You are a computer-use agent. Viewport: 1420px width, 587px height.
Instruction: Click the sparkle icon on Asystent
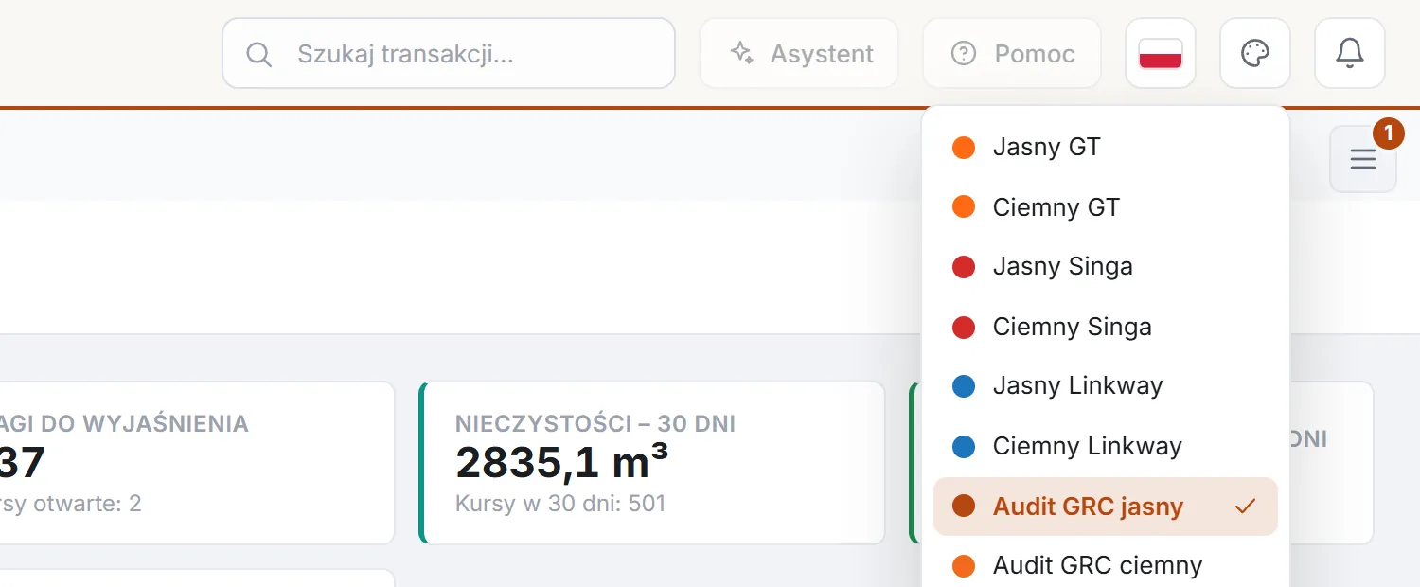[742, 53]
